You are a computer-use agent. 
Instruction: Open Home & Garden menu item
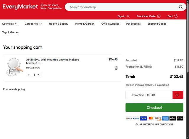85,24
